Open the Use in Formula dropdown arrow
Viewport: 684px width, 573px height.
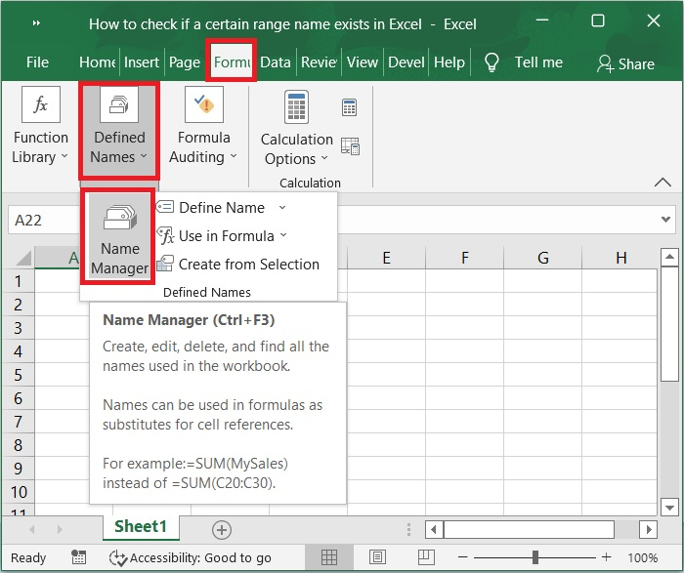click(283, 235)
